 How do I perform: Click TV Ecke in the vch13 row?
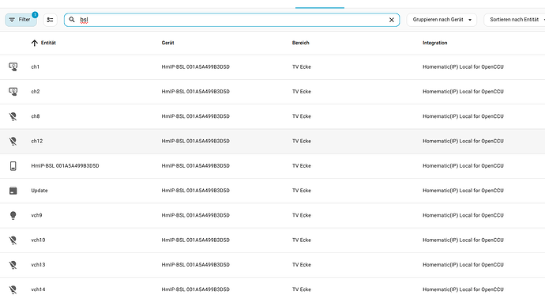(302, 264)
